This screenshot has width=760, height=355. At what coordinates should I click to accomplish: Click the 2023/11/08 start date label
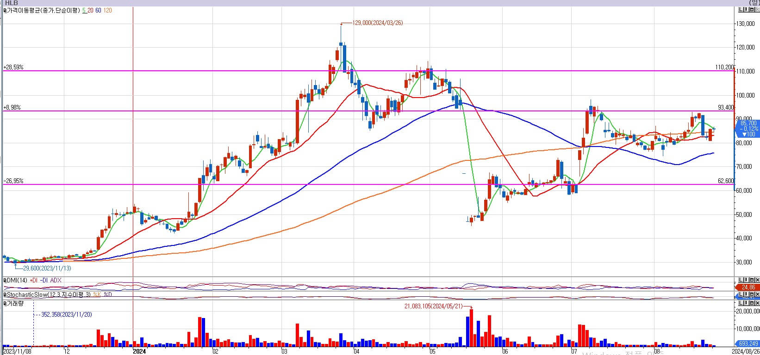pyautogui.click(x=17, y=352)
